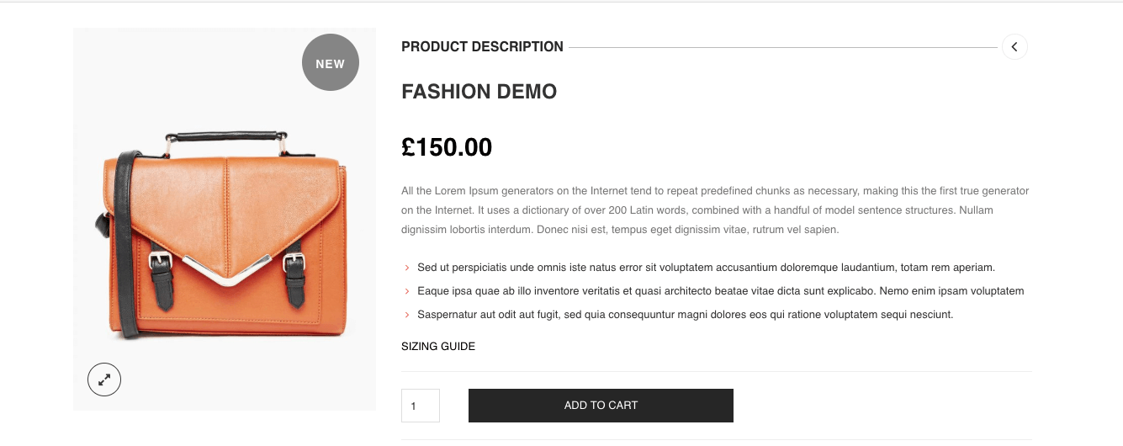Focus the quantity input field
The image size is (1123, 446).
(x=421, y=406)
